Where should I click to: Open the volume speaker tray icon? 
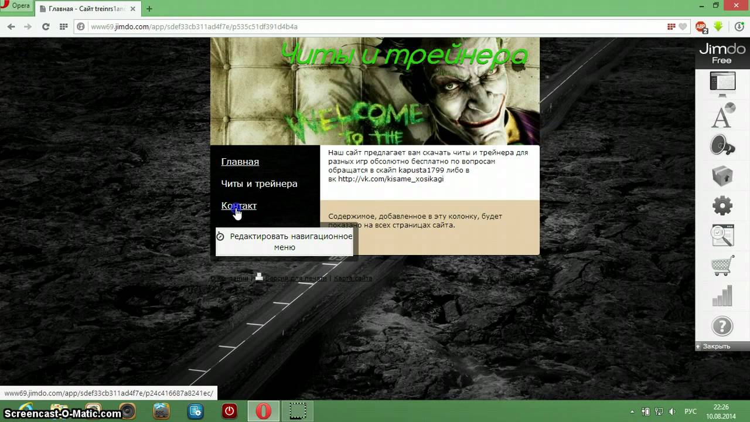[x=673, y=411]
